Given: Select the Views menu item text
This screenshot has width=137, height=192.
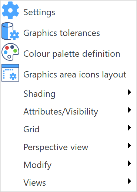Looking at the screenshot, I should 34,183.
